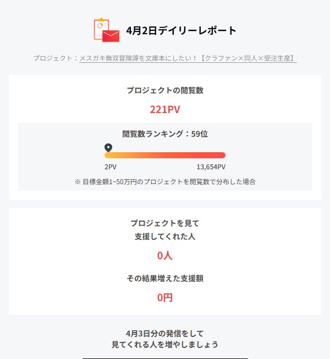Select the 閲覧数ランキング：59位 text
This screenshot has height=359, width=330.
point(165,133)
